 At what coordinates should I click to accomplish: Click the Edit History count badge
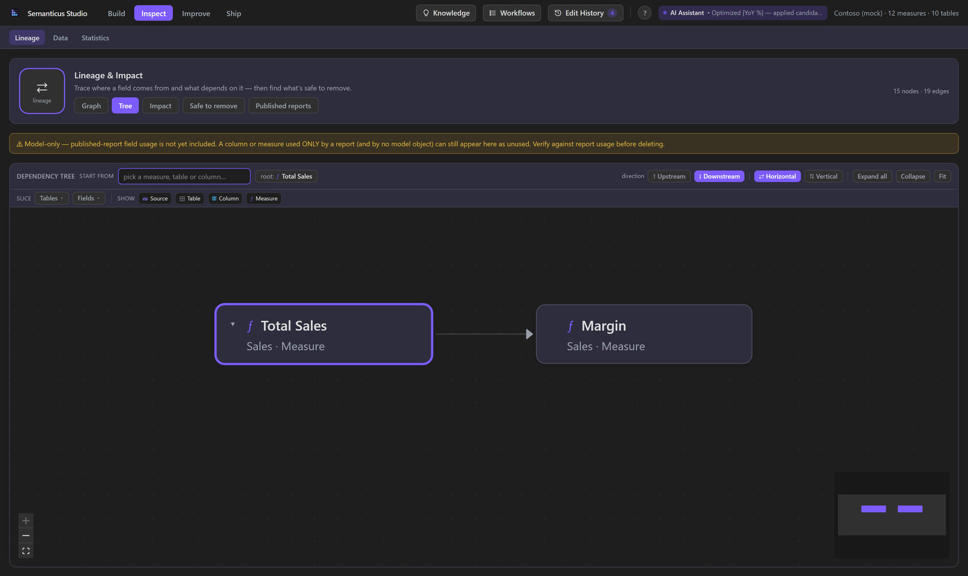point(612,13)
